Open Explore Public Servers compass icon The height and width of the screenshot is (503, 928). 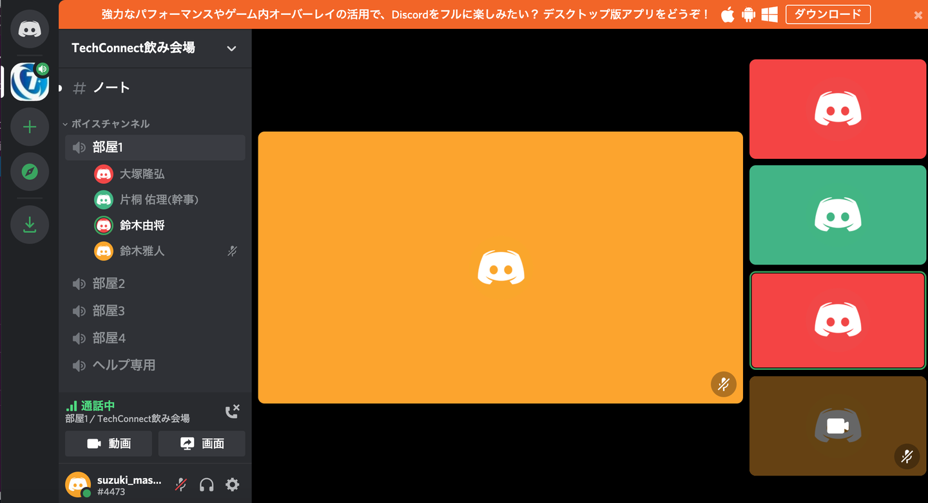pos(30,172)
